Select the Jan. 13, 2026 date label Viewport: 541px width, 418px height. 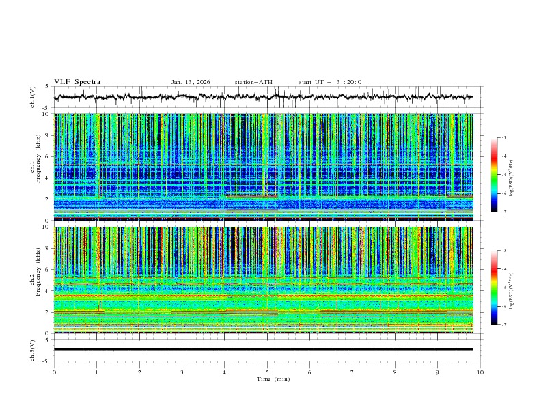point(191,82)
